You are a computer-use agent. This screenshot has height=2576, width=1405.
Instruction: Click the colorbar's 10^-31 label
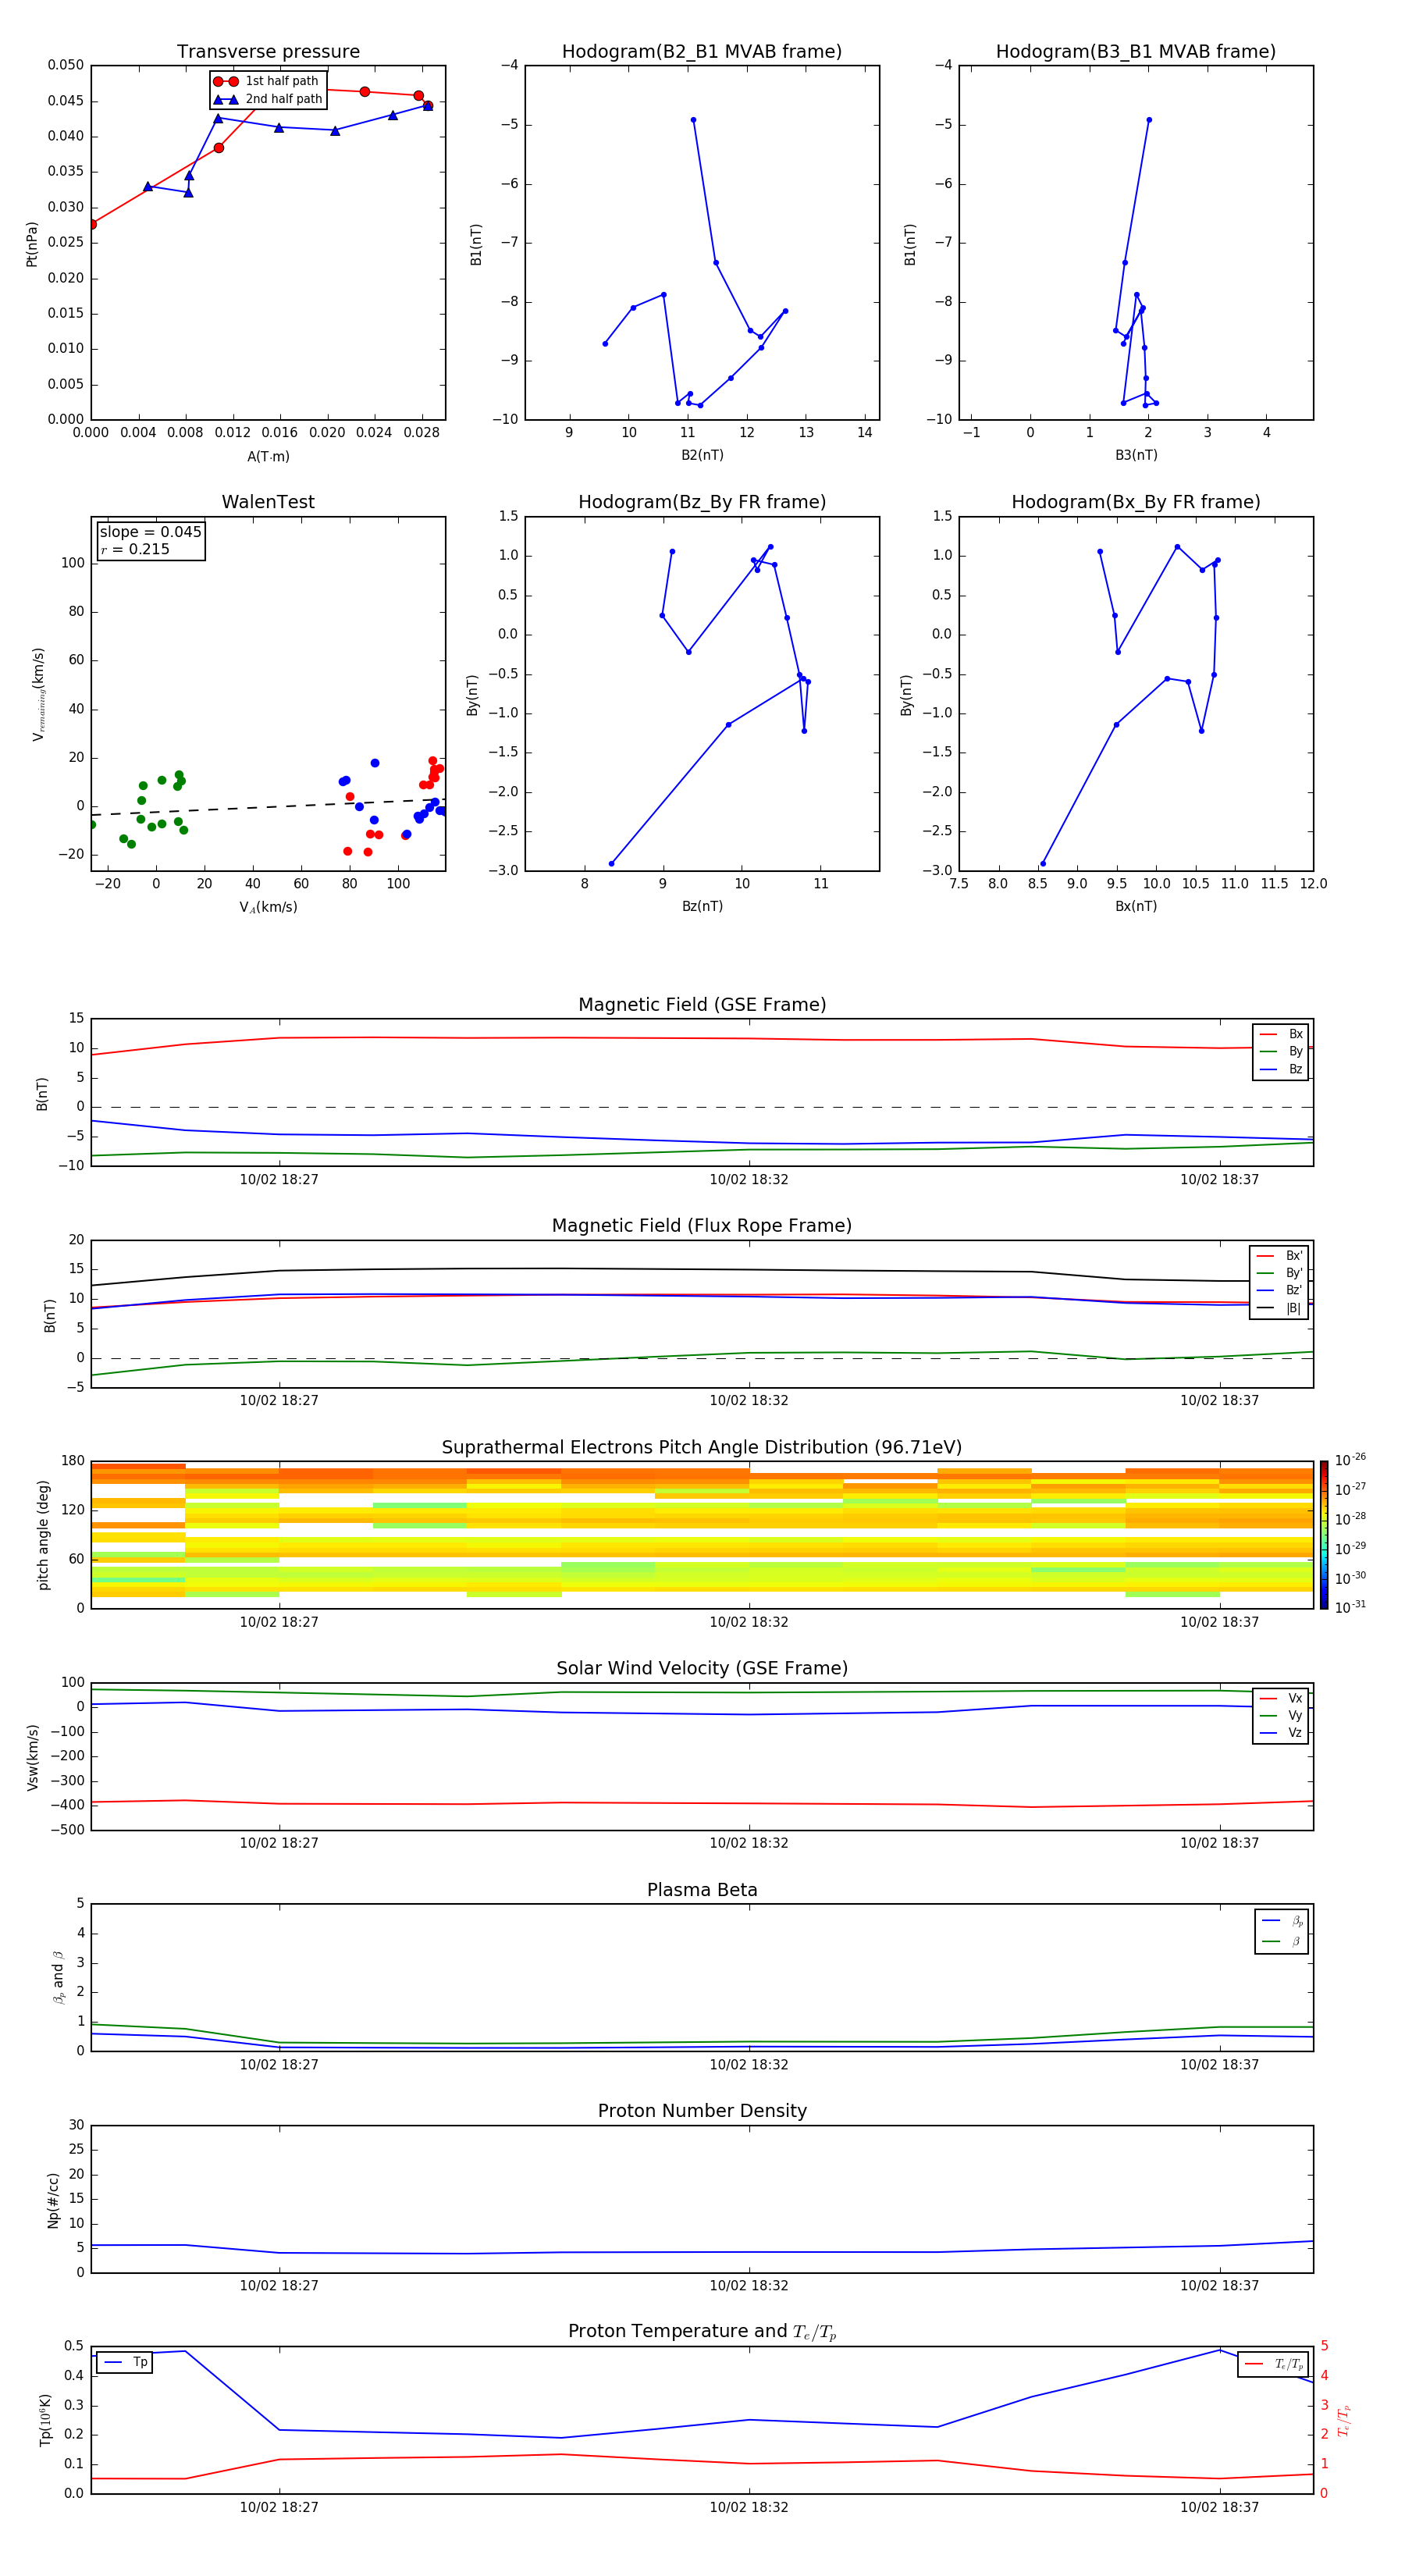pos(1350,1607)
